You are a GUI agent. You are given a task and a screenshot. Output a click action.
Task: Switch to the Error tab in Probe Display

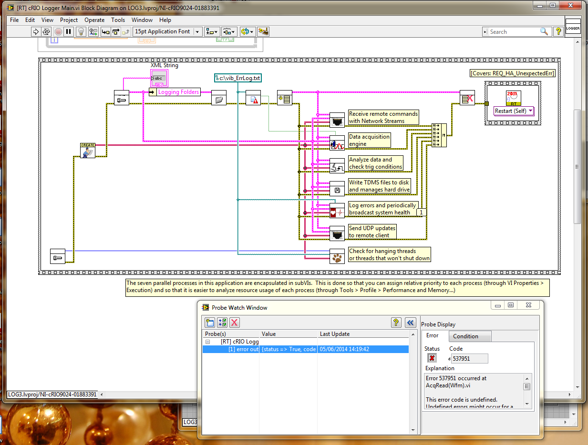[x=433, y=336]
